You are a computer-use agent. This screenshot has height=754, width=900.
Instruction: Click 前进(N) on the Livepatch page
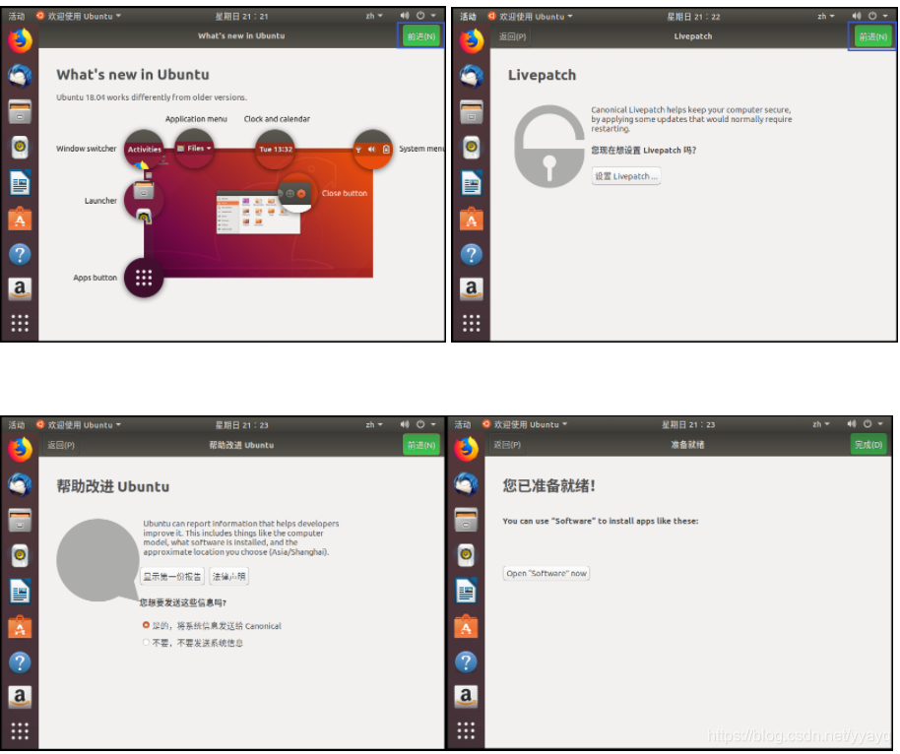pos(873,36)
